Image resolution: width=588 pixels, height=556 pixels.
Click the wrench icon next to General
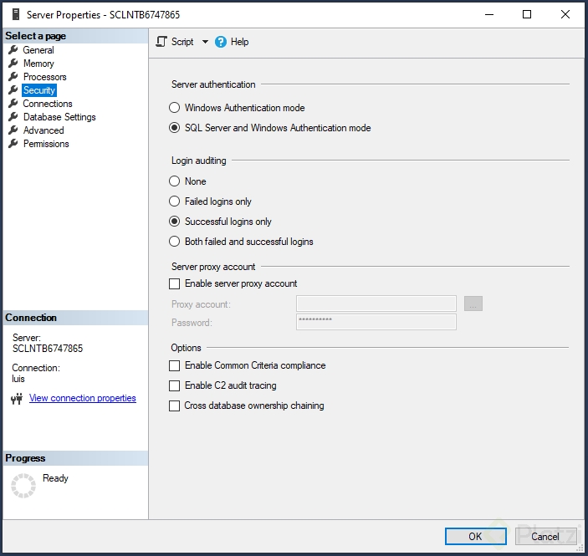(13, 50)
